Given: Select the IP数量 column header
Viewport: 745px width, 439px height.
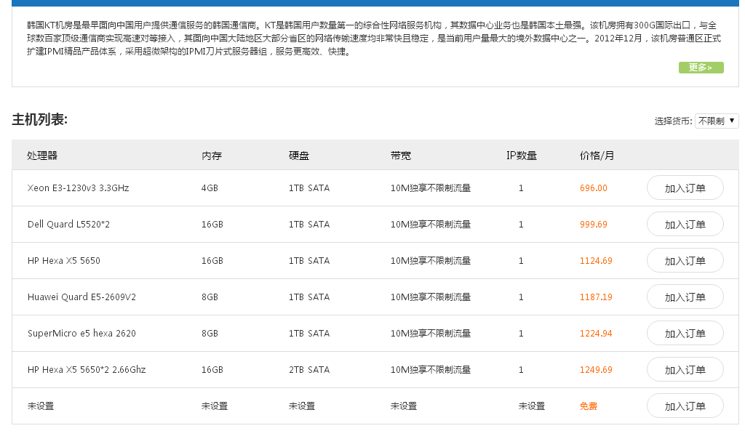Looking at the screenshot, I should coord(521,156).
